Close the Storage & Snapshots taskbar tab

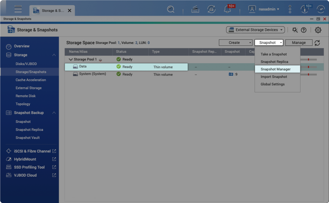69,11
